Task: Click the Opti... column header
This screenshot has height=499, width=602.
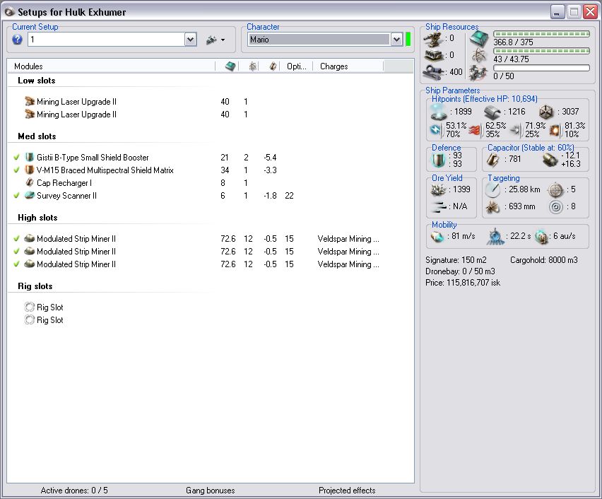Action: [296, 66]
